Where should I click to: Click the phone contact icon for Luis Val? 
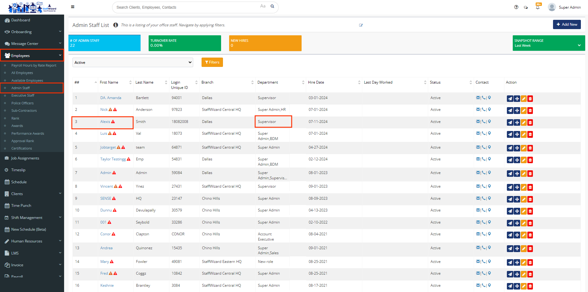tap(484, 133)
